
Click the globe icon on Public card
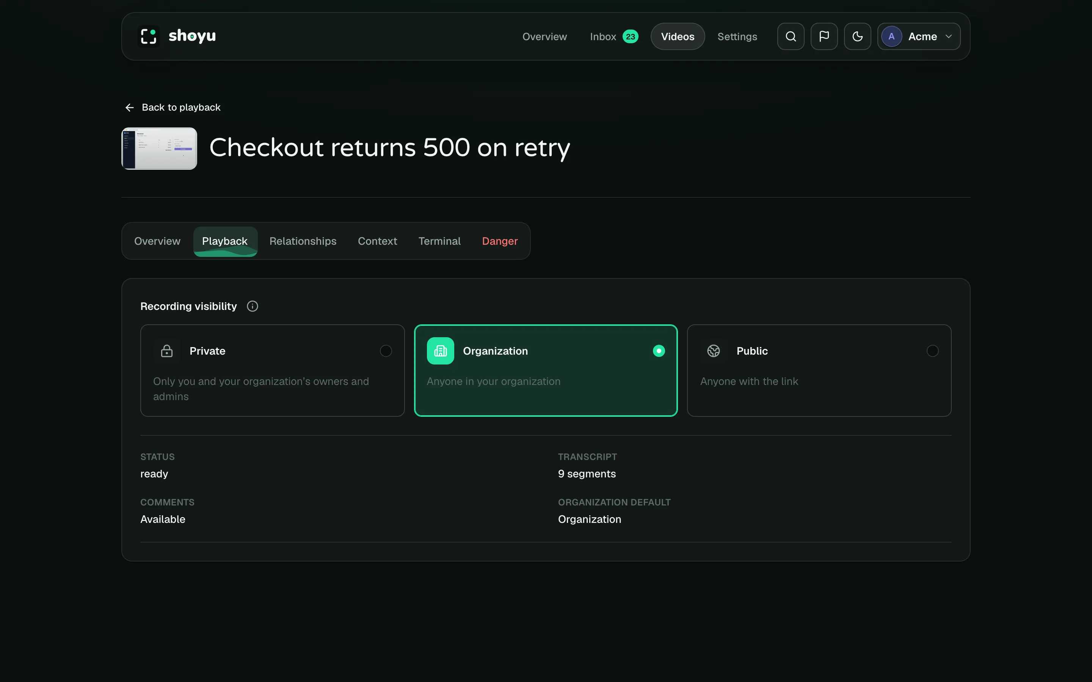click(x=714, y=351)
